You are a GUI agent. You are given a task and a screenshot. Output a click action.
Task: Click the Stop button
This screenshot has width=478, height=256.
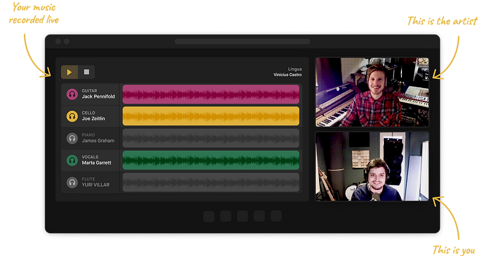(x=87, y=72)
